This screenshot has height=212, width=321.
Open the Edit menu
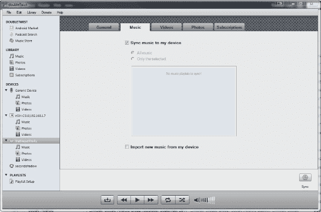(19, 12)
